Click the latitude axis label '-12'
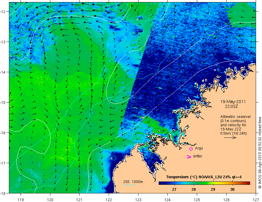Image resolution: width=262 pixels, height=202 pixels. pyautogui.click(x=3, y=12)
